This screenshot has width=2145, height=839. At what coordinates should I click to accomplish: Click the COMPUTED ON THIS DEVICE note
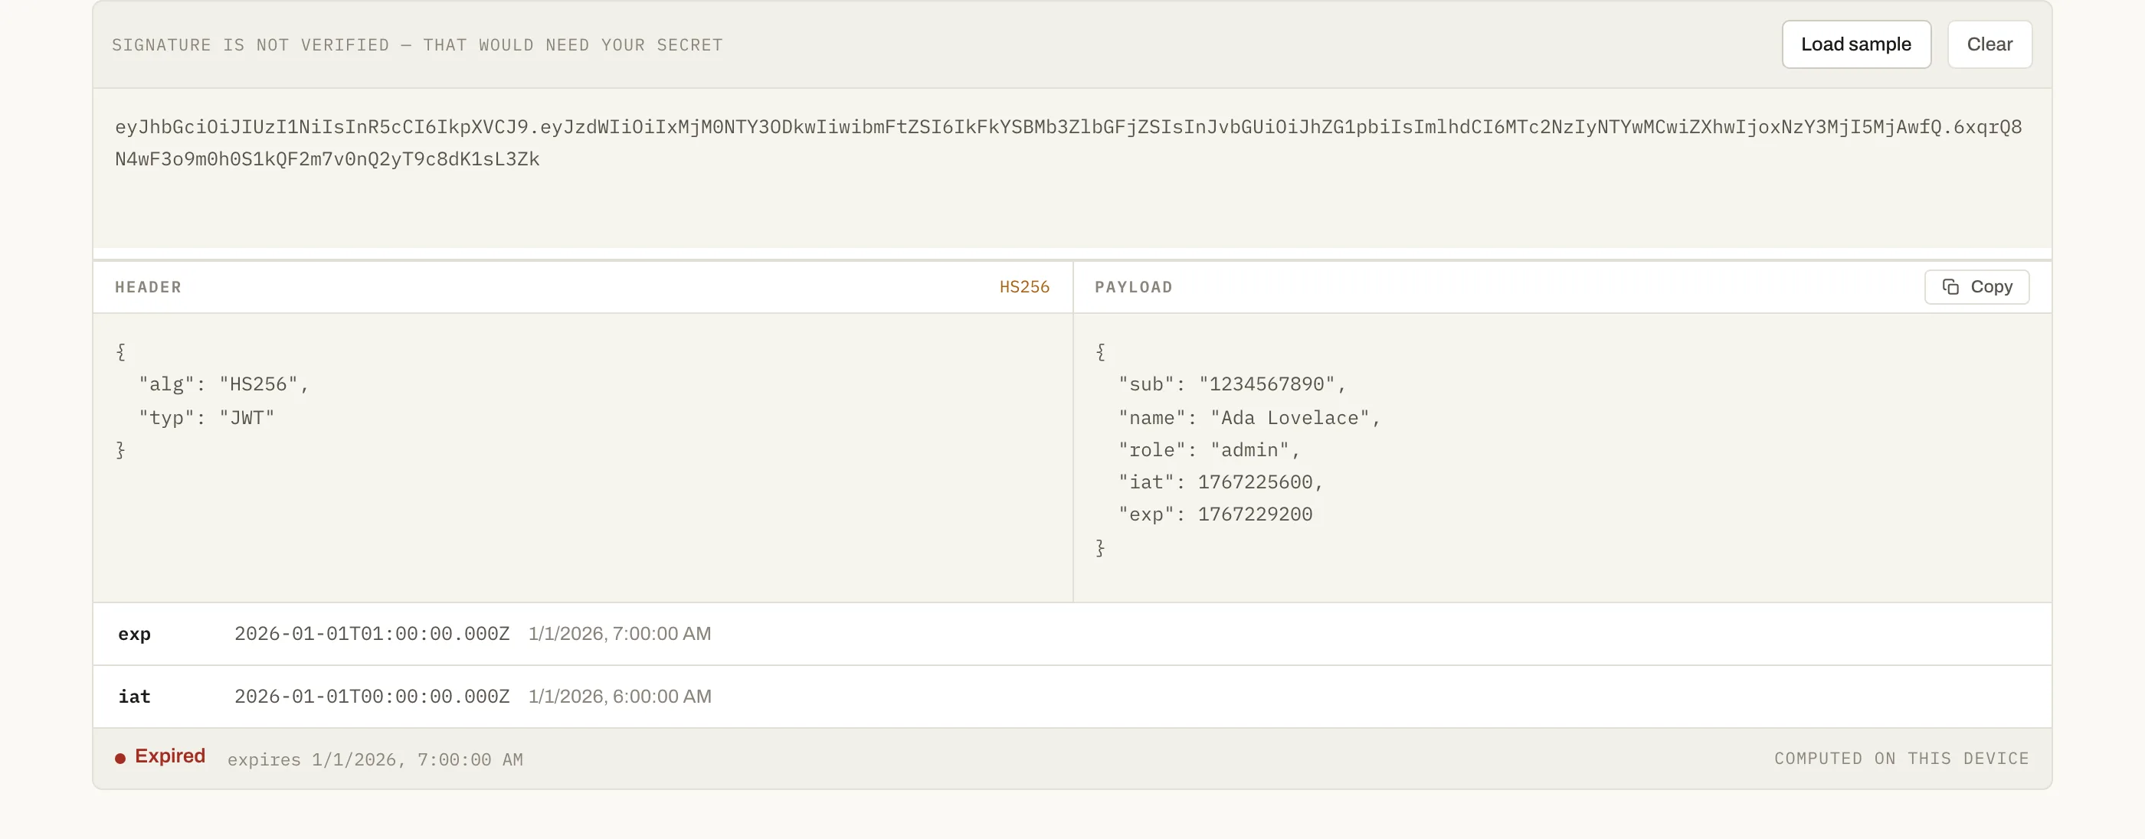[1901, 759]
